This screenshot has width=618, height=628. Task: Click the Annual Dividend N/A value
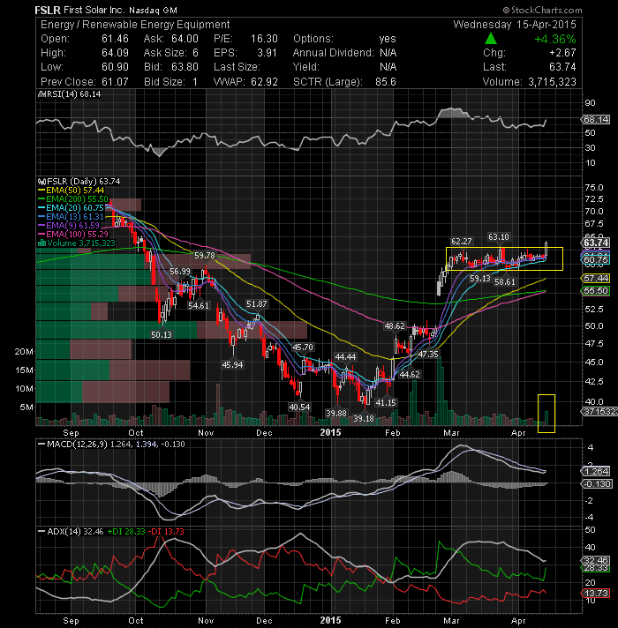pyautogui.click(x=388, y=53)
